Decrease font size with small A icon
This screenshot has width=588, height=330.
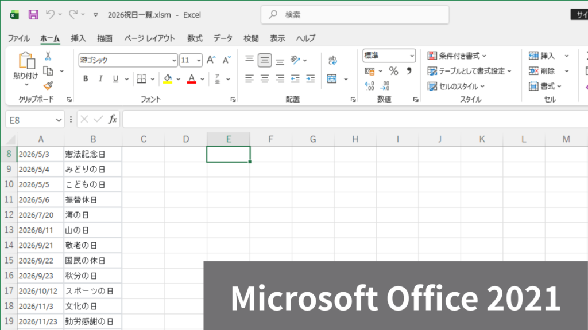coord(226,60)
